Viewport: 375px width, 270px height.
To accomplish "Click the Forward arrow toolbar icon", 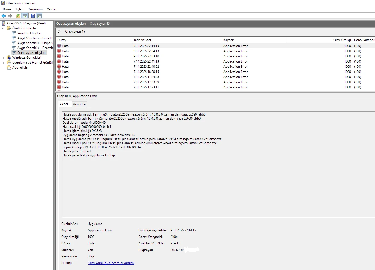I will pos(10,16).
